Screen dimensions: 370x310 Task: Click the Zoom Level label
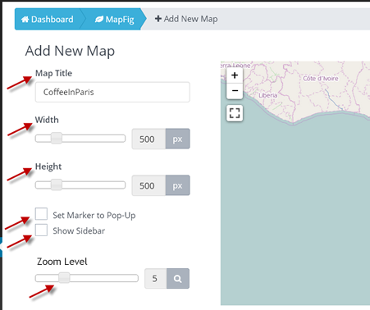pos(62,262)
